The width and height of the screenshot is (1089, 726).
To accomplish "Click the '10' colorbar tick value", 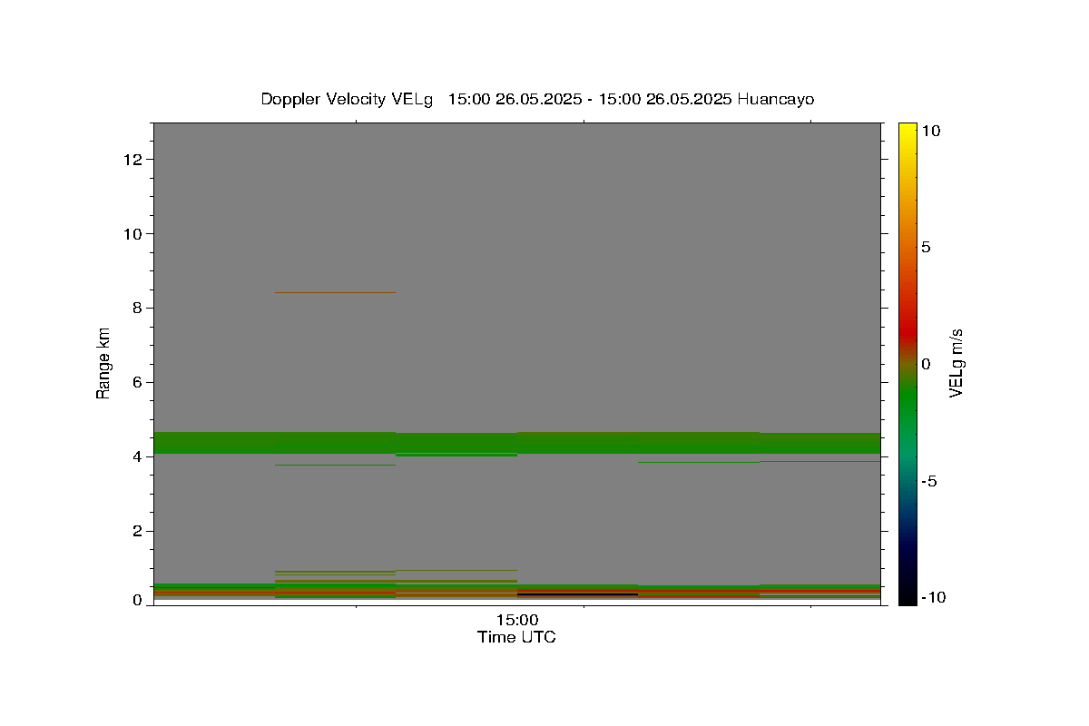I will point(931,131).
